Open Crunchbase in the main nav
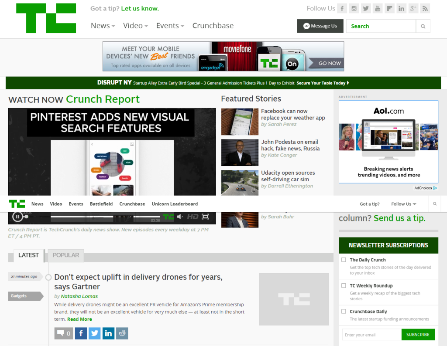447x346 pixels. coord(213,26)
